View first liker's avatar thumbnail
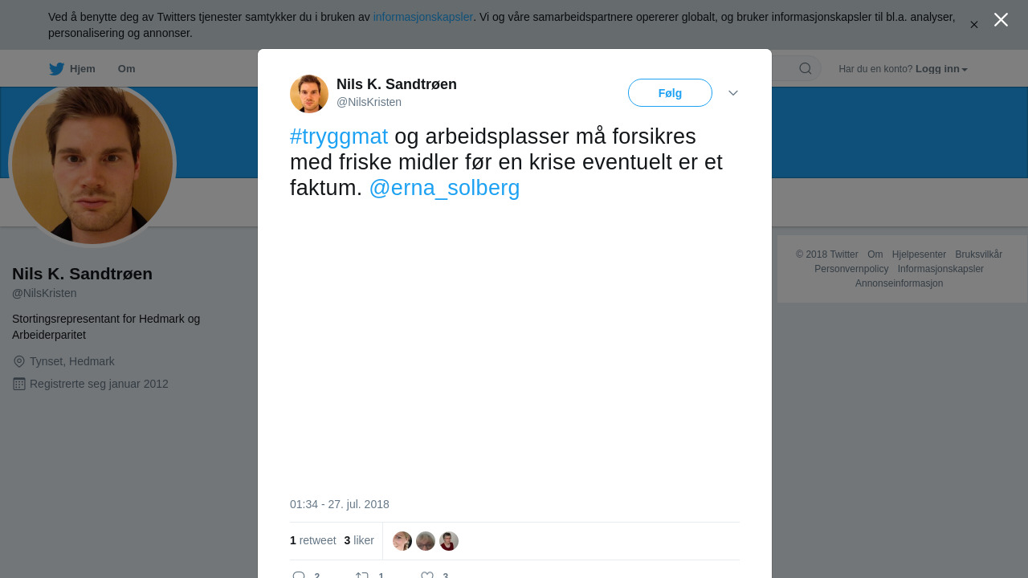 pos(402,541)
